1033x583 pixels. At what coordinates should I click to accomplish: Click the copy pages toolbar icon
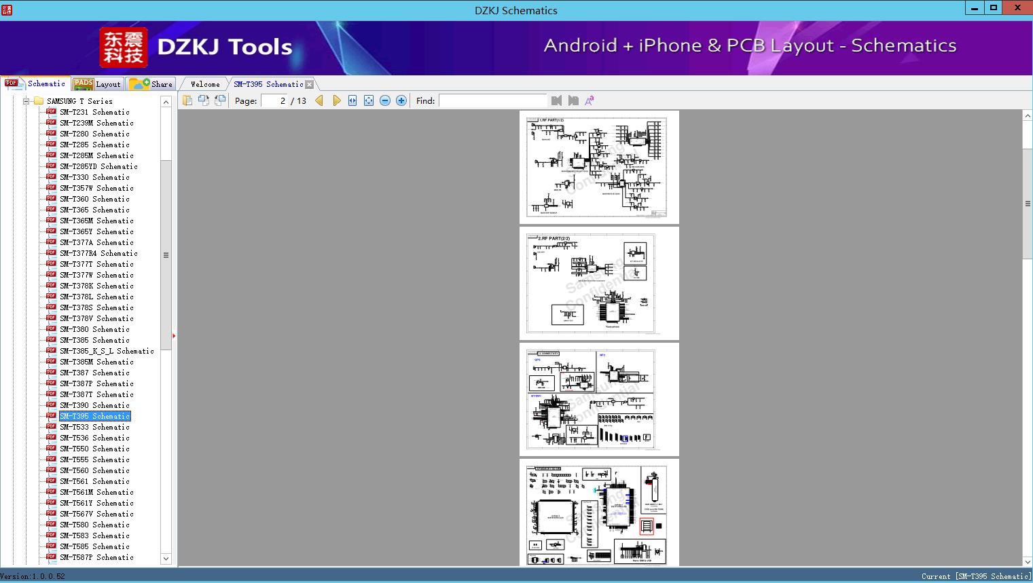point(187,100)
